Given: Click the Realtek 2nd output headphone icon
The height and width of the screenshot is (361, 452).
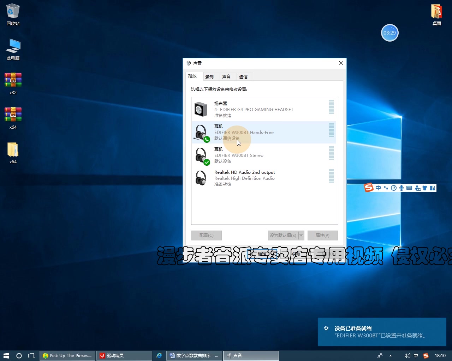Looking at the screenshot, I should (201, 178).
